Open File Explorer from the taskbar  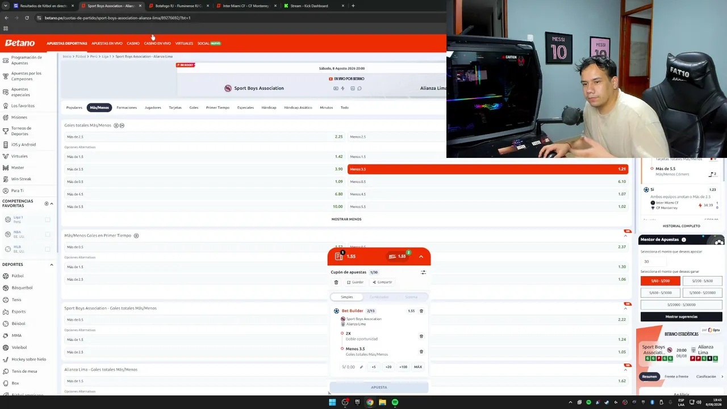[x=382, y=402]
